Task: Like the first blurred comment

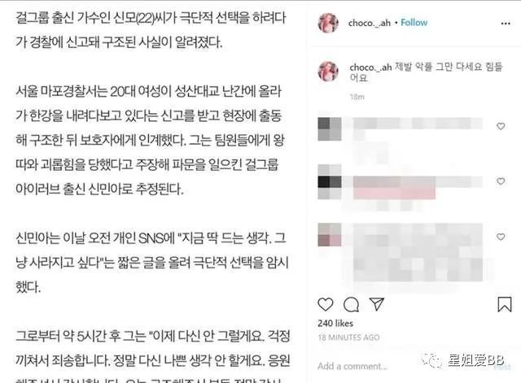Action: [501, 126]
